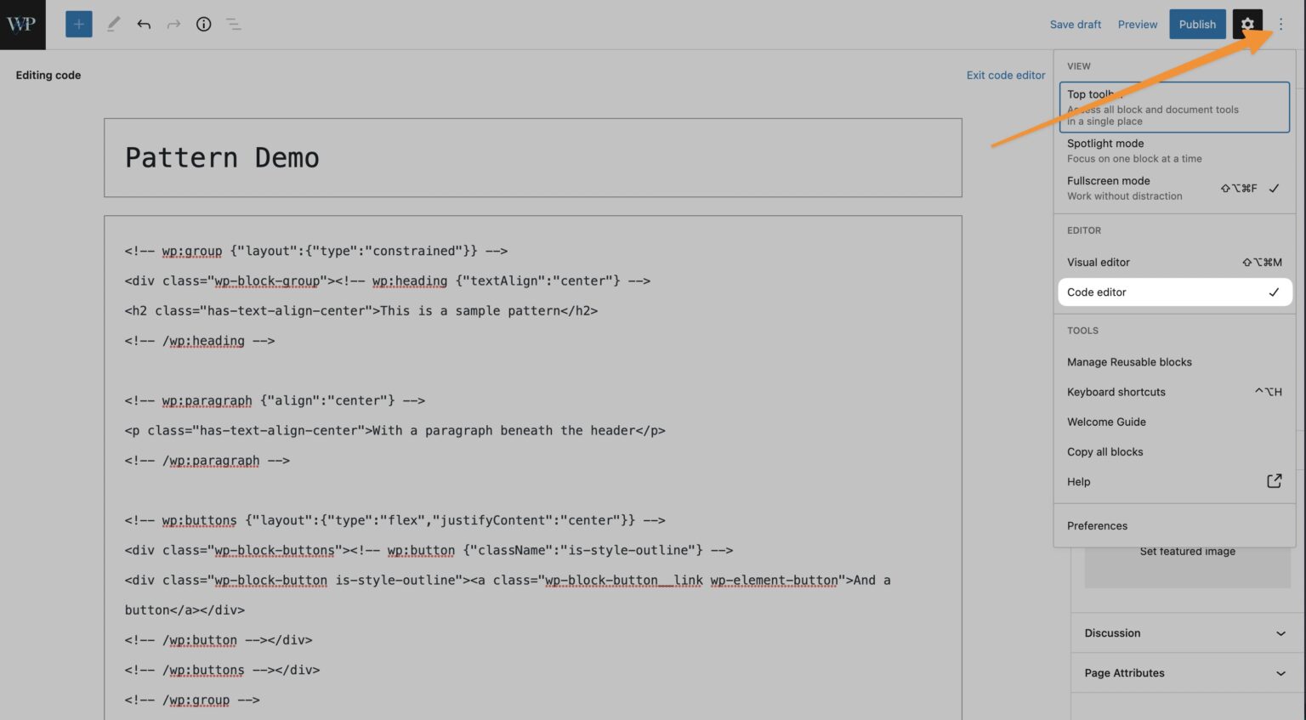Click the Redo arrow
This screenshot has width=1306, height=720.
tap(173, 24)
